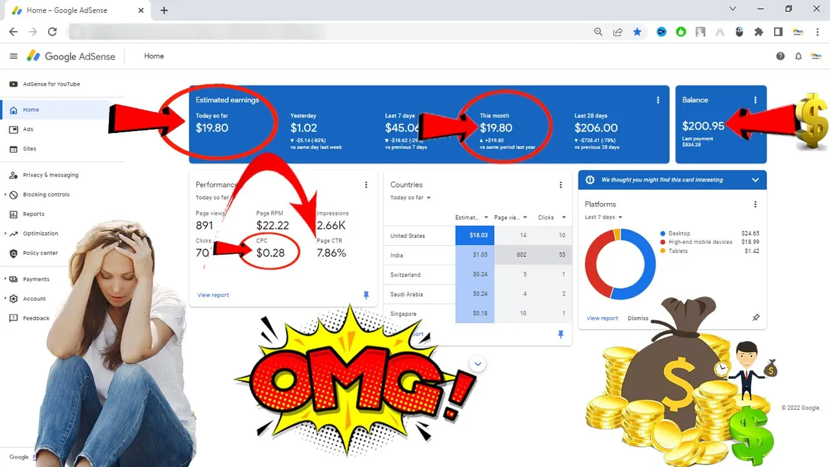Select Home in the sidebar
This screenshot has width=830, height=467.
62,110
